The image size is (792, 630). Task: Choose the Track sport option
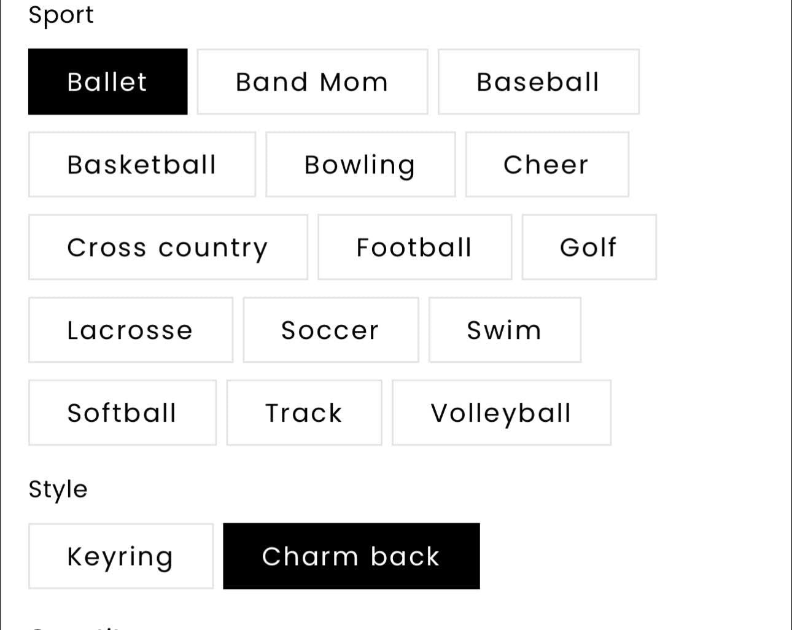(x=304, y=413)
